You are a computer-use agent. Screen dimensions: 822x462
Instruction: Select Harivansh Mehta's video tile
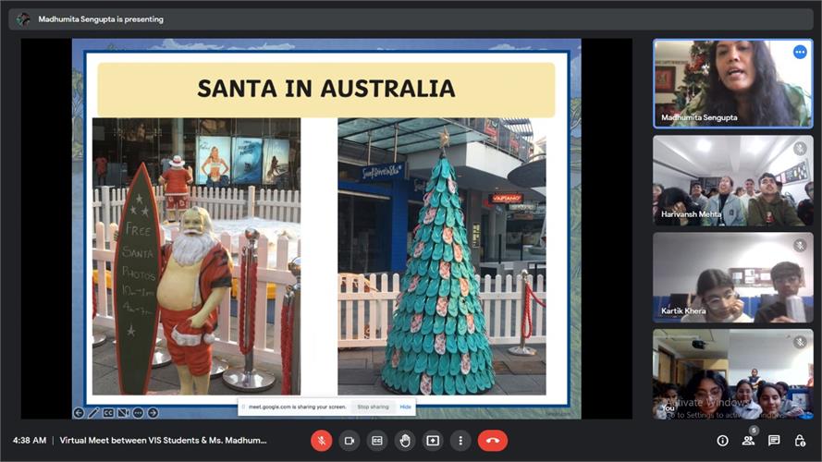point(733,181)
